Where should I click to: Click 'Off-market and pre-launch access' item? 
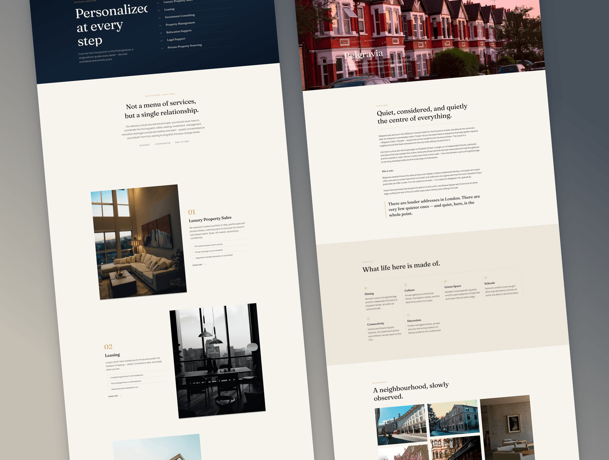[x=208, y=245]
